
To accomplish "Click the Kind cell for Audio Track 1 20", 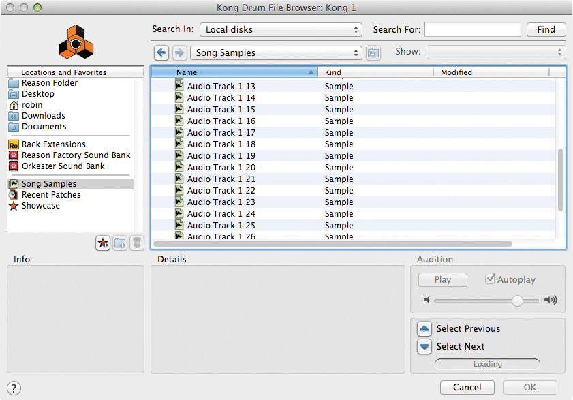I will click(x=339, y=168).
